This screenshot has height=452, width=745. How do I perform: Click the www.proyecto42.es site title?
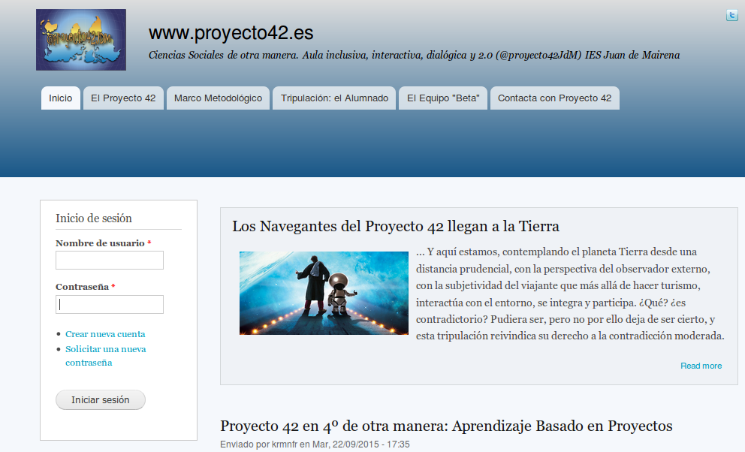[231, 33]
